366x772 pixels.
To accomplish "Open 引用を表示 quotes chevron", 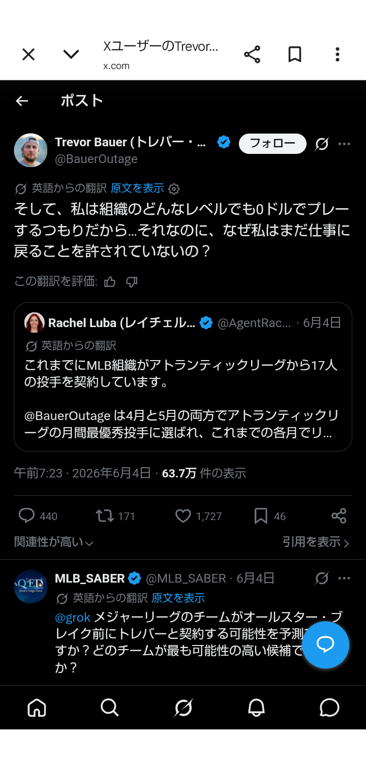I will [x=316, y=542].
